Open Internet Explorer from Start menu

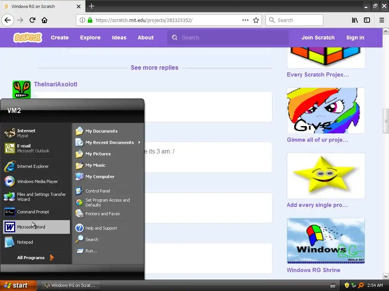[36, 166]
